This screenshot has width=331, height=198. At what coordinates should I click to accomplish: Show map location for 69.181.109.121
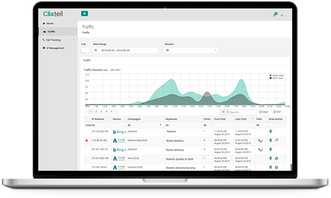(x=270, y=149)
